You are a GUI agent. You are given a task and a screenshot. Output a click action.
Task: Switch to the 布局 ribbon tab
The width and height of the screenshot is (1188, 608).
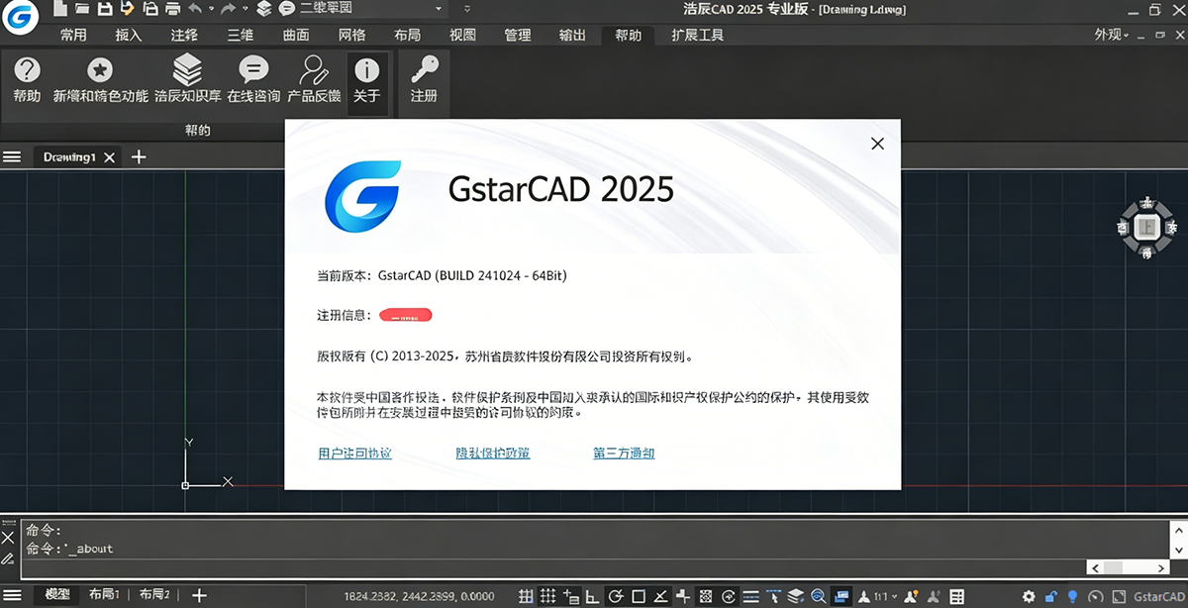pyautogui.click(x=407, y=35)
